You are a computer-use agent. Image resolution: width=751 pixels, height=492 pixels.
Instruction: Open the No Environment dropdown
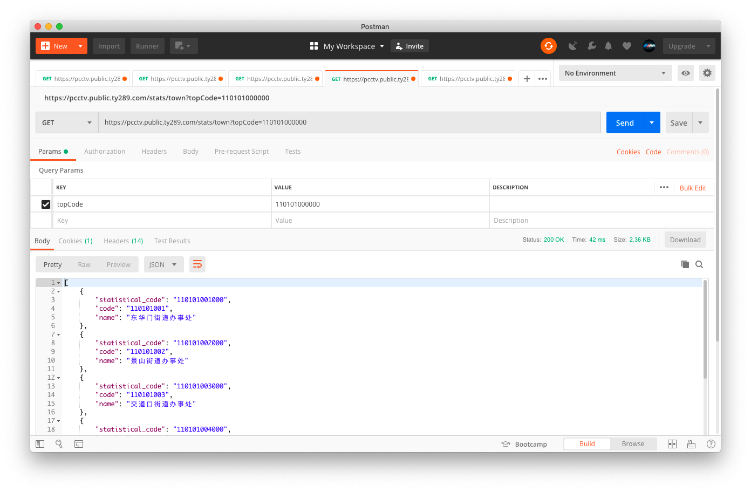[616, 73]
